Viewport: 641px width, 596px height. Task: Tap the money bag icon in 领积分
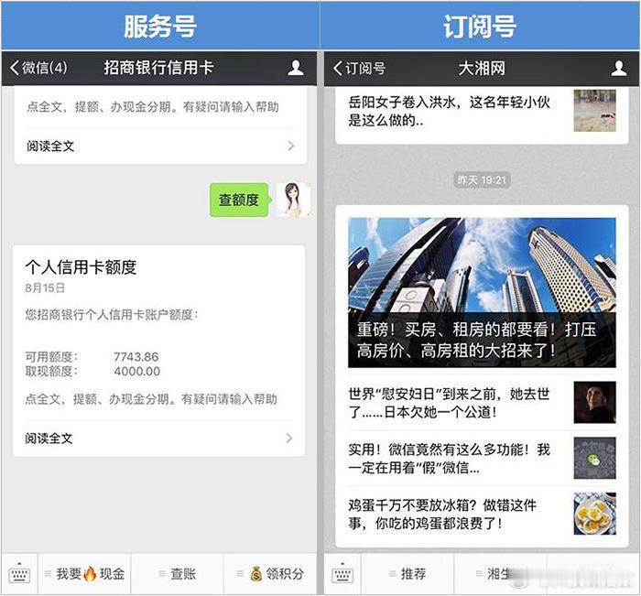pos(256,573)
